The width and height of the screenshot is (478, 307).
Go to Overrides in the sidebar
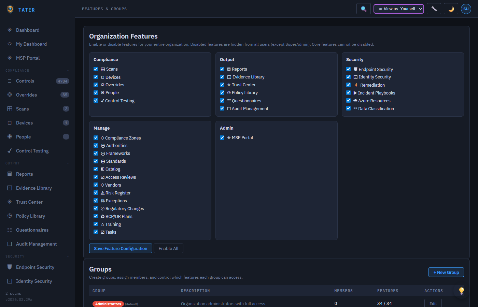(38, 95)
